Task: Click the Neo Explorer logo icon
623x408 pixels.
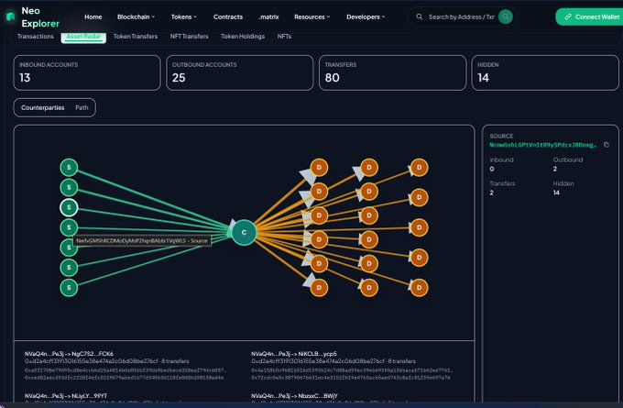Action: [10, 17]
